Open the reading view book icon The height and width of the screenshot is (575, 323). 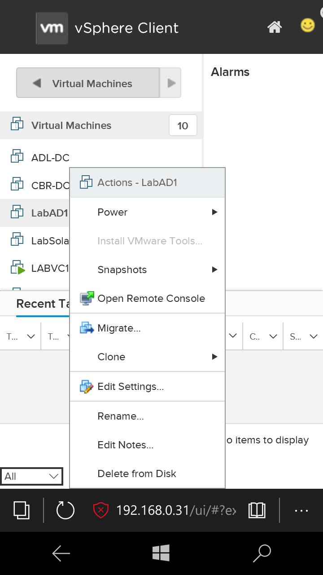point(257,510)
